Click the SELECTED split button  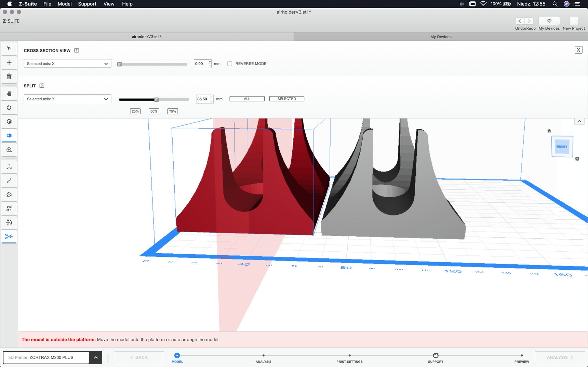[286, 99]
